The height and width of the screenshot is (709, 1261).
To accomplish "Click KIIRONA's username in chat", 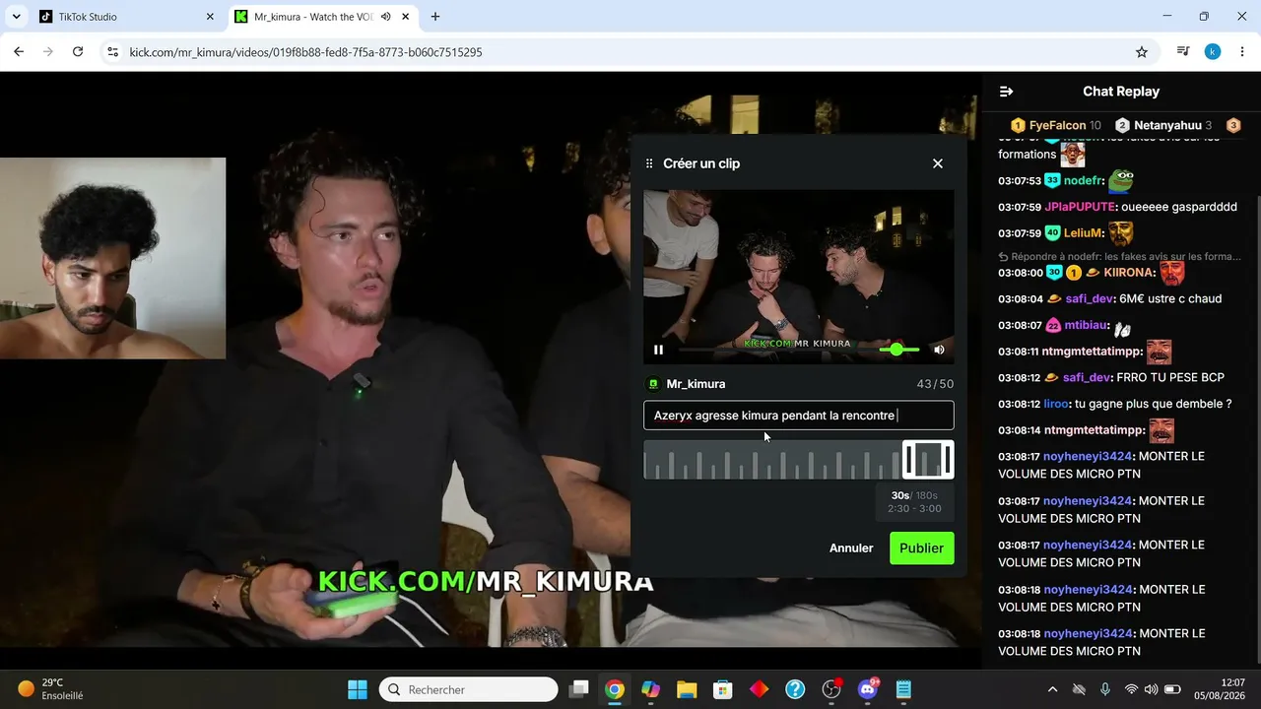I will [x=1128, y=273].
